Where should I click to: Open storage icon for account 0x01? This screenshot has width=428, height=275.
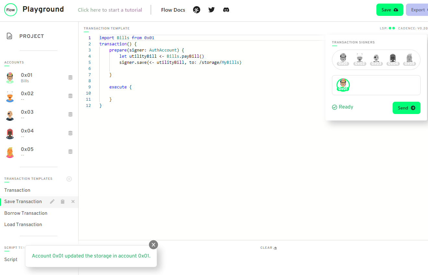point(70,77)
